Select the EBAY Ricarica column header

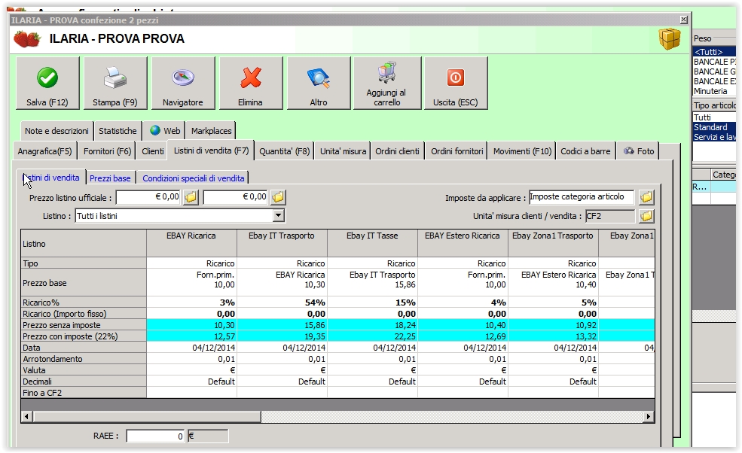[191, 236]
